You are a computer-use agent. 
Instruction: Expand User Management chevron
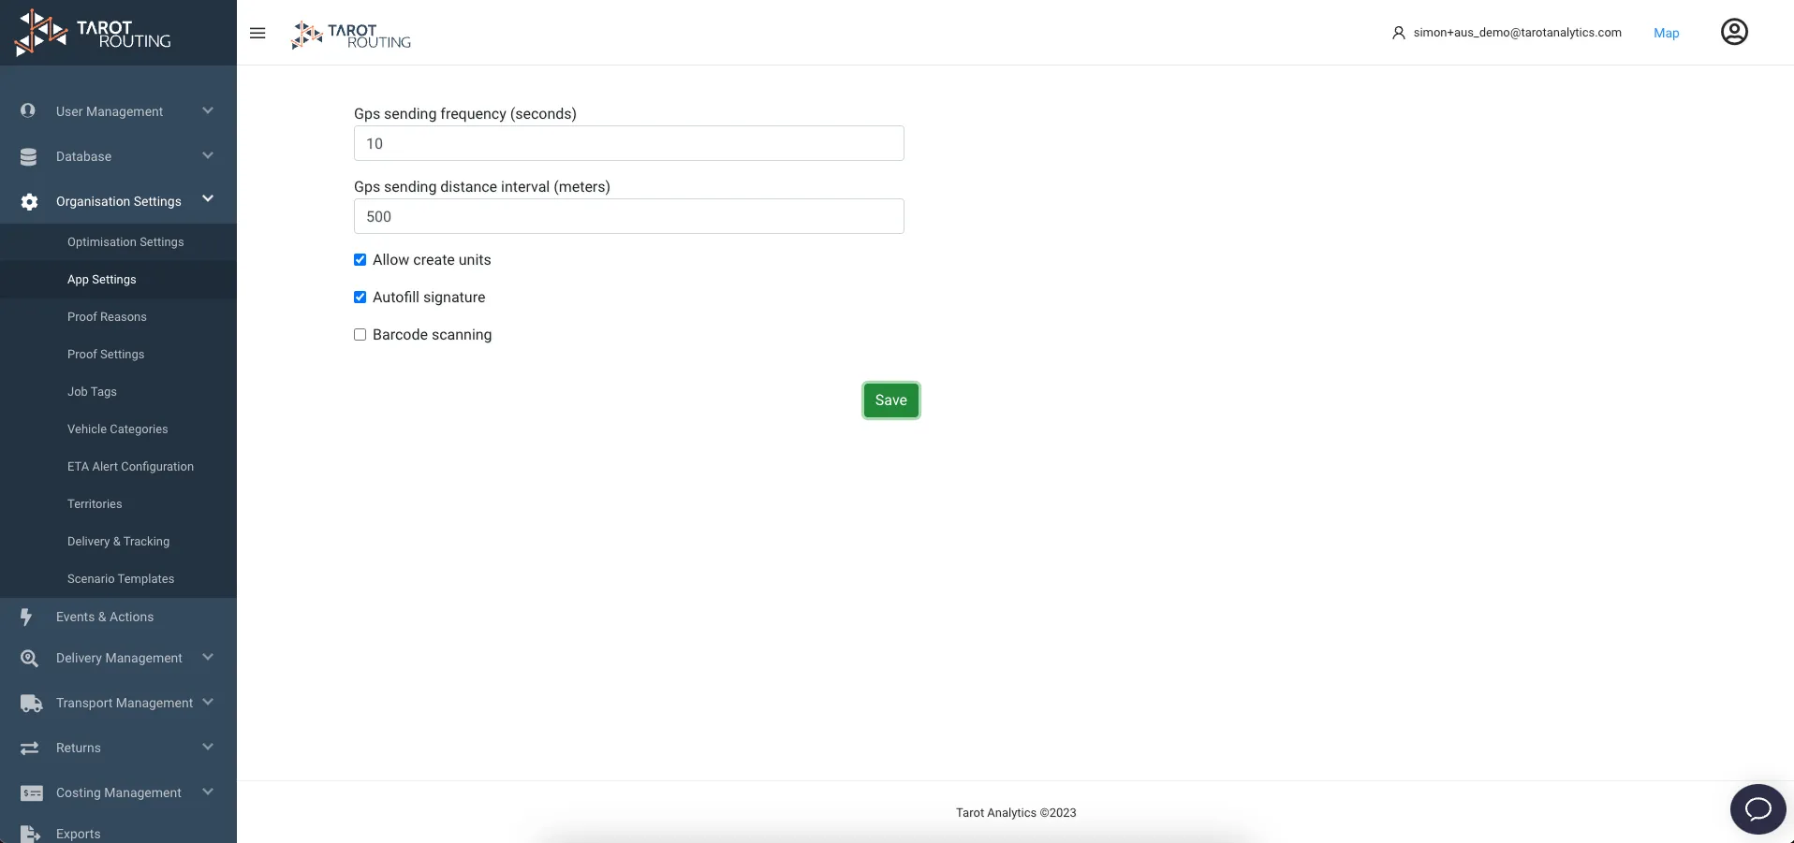(208, 110)
